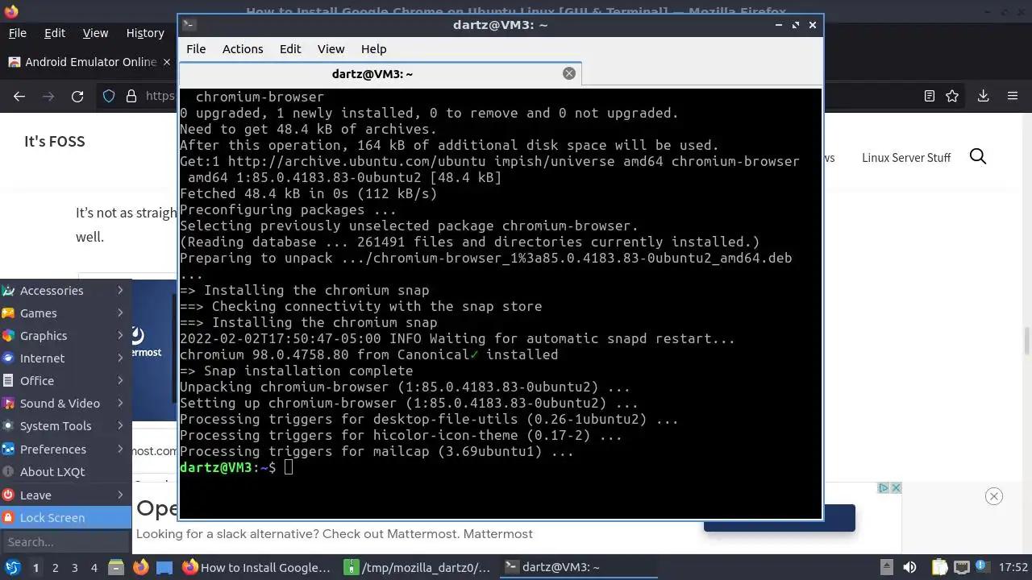Click the It's FOSS search magnifier icon
This screenshot has width=1032, height=580.
pos(978,156)
